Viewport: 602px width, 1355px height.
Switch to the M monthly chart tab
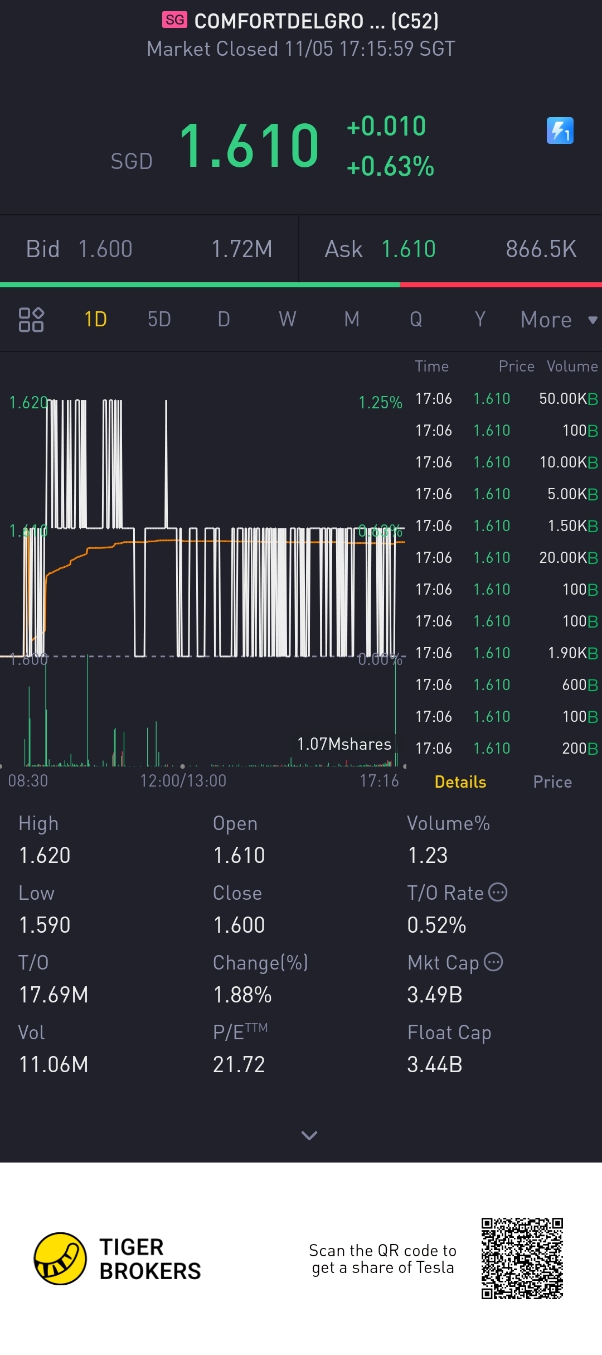coord(352,320)
